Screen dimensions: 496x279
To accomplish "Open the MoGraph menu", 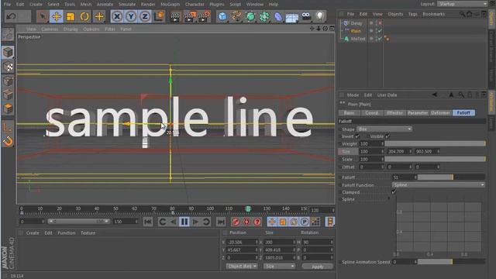I will pyautogui.click(x=170, y=5).
